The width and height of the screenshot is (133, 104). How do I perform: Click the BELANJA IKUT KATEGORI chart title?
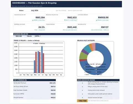coord(86,40)
